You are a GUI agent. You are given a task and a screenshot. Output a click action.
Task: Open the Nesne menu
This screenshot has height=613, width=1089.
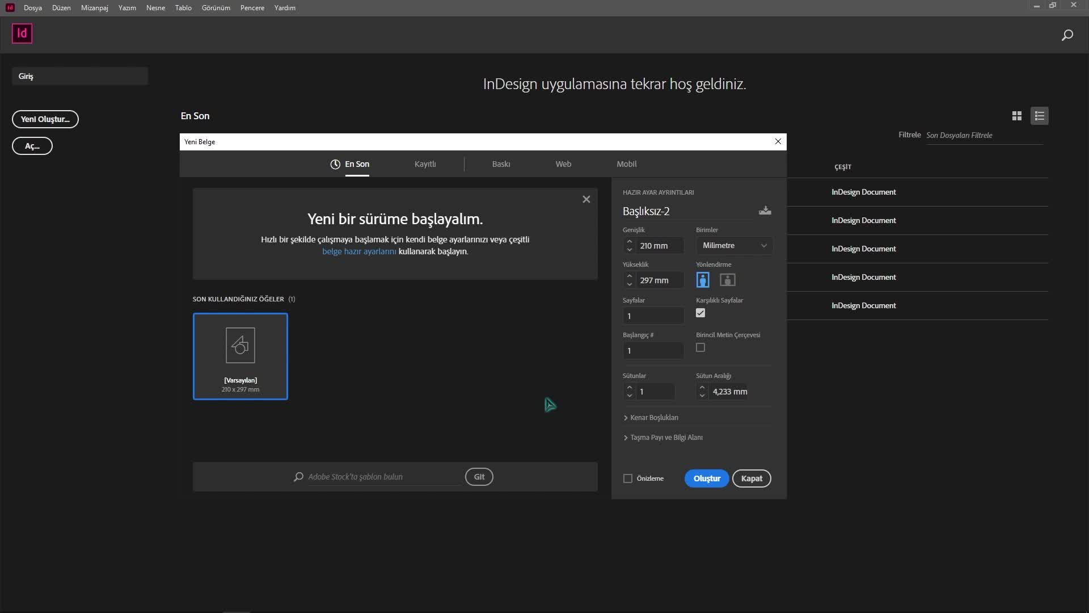(155, 8)
